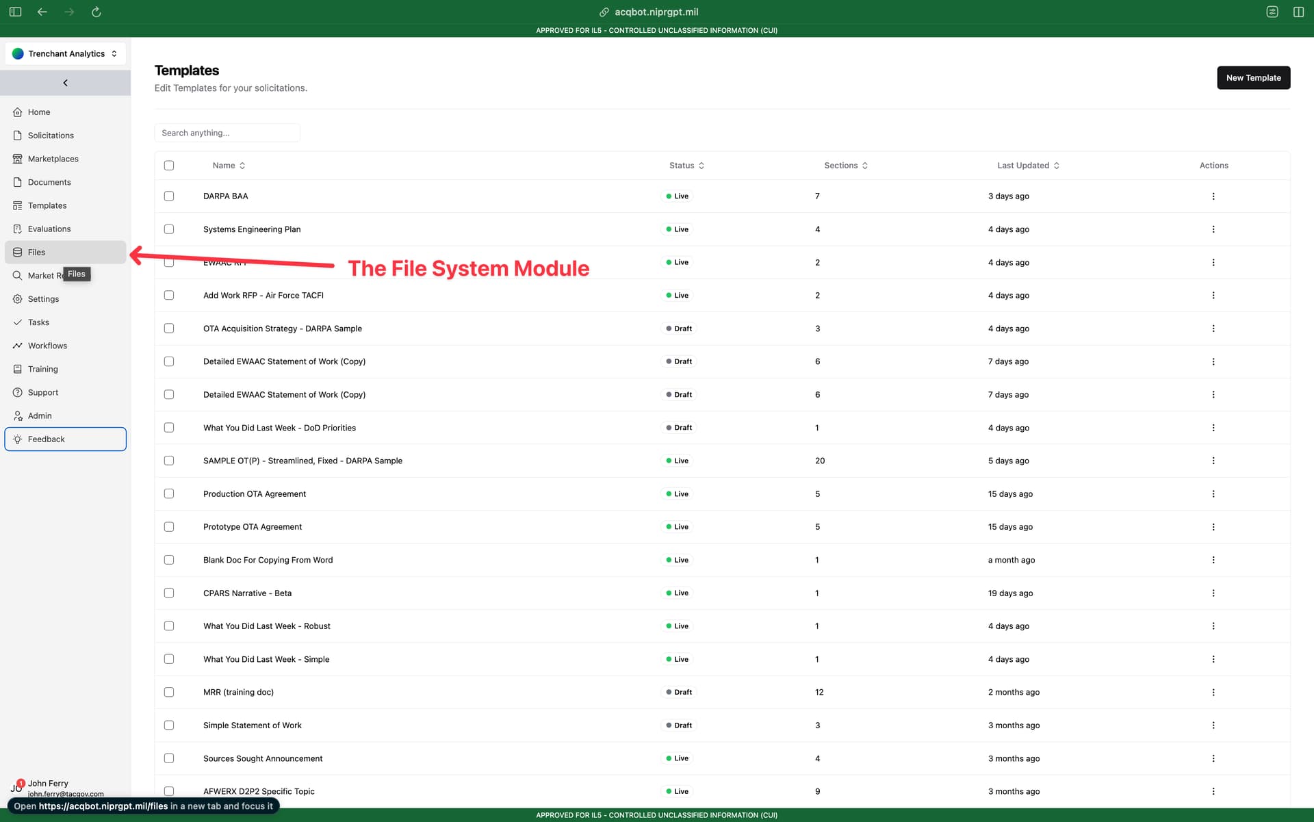Create a New Template
Screen dimensions: 1314x822
point(1253,78)
